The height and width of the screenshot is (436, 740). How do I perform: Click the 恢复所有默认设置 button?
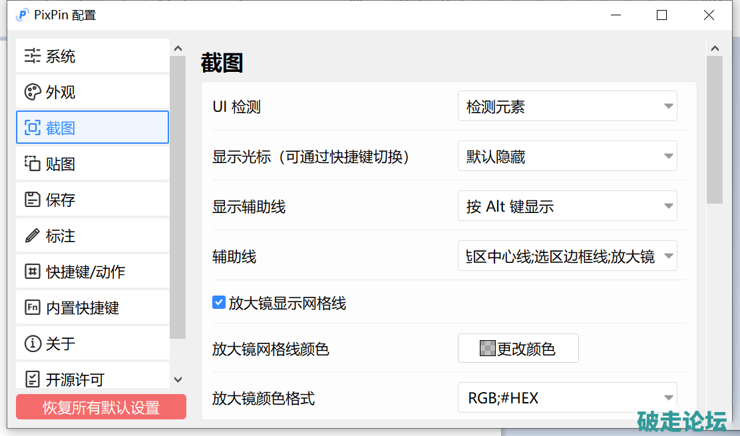[101, 407]
